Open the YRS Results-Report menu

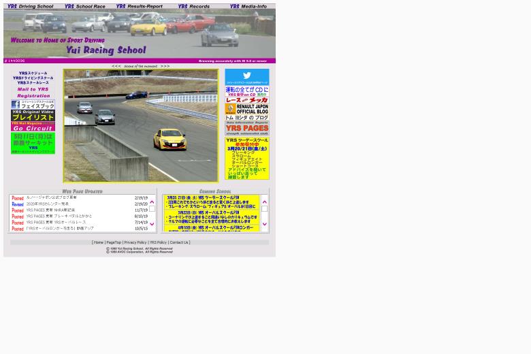tap(139, 6)
